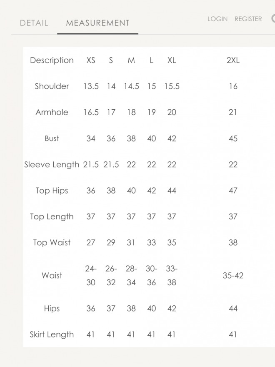
Task: Click the Description header cell
Action: coord(52,60)
